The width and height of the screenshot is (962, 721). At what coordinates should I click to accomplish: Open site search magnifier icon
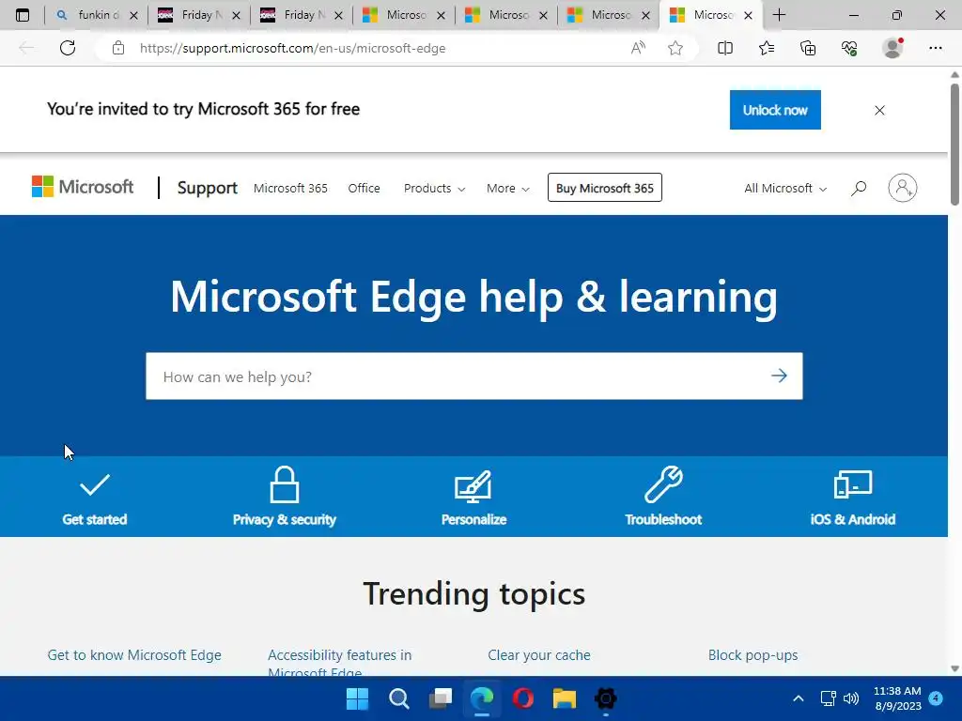pyautogui.click(x=859, y=188)
